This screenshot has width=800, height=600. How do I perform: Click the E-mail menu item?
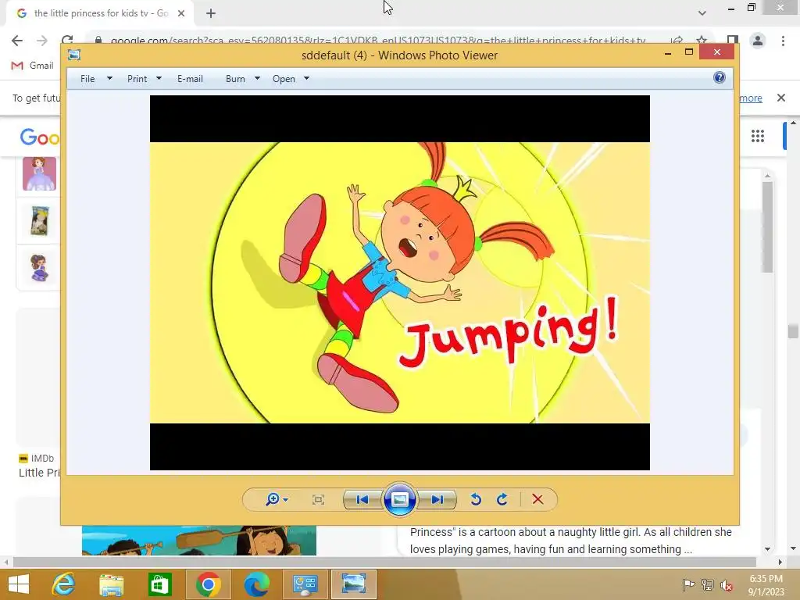pos(190,79)
